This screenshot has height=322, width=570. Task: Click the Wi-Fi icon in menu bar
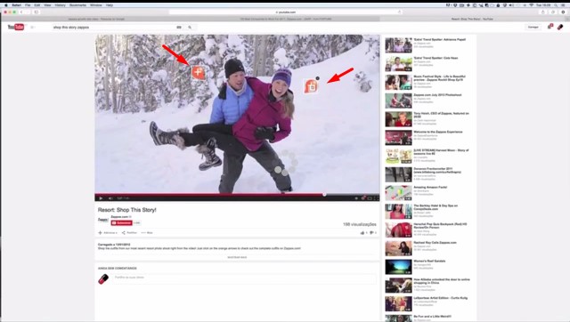pos(532,5)
